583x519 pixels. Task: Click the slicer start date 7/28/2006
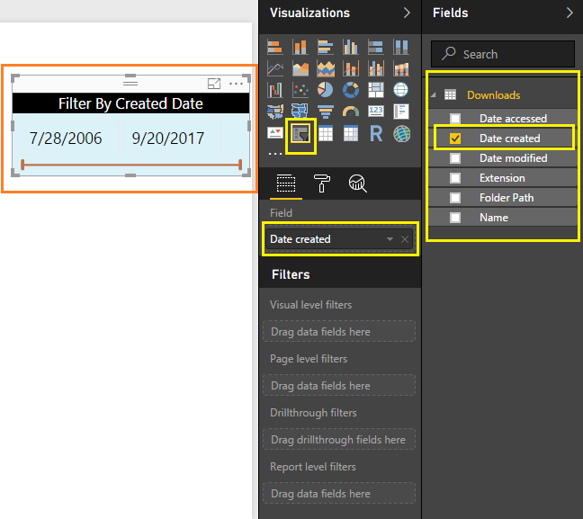66,139
